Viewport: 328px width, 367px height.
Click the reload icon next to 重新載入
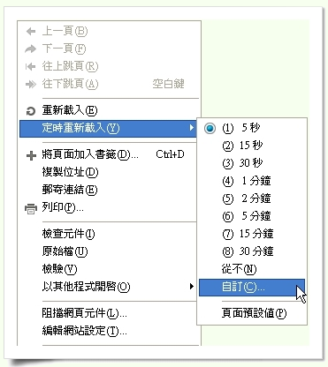click(31, 111)
